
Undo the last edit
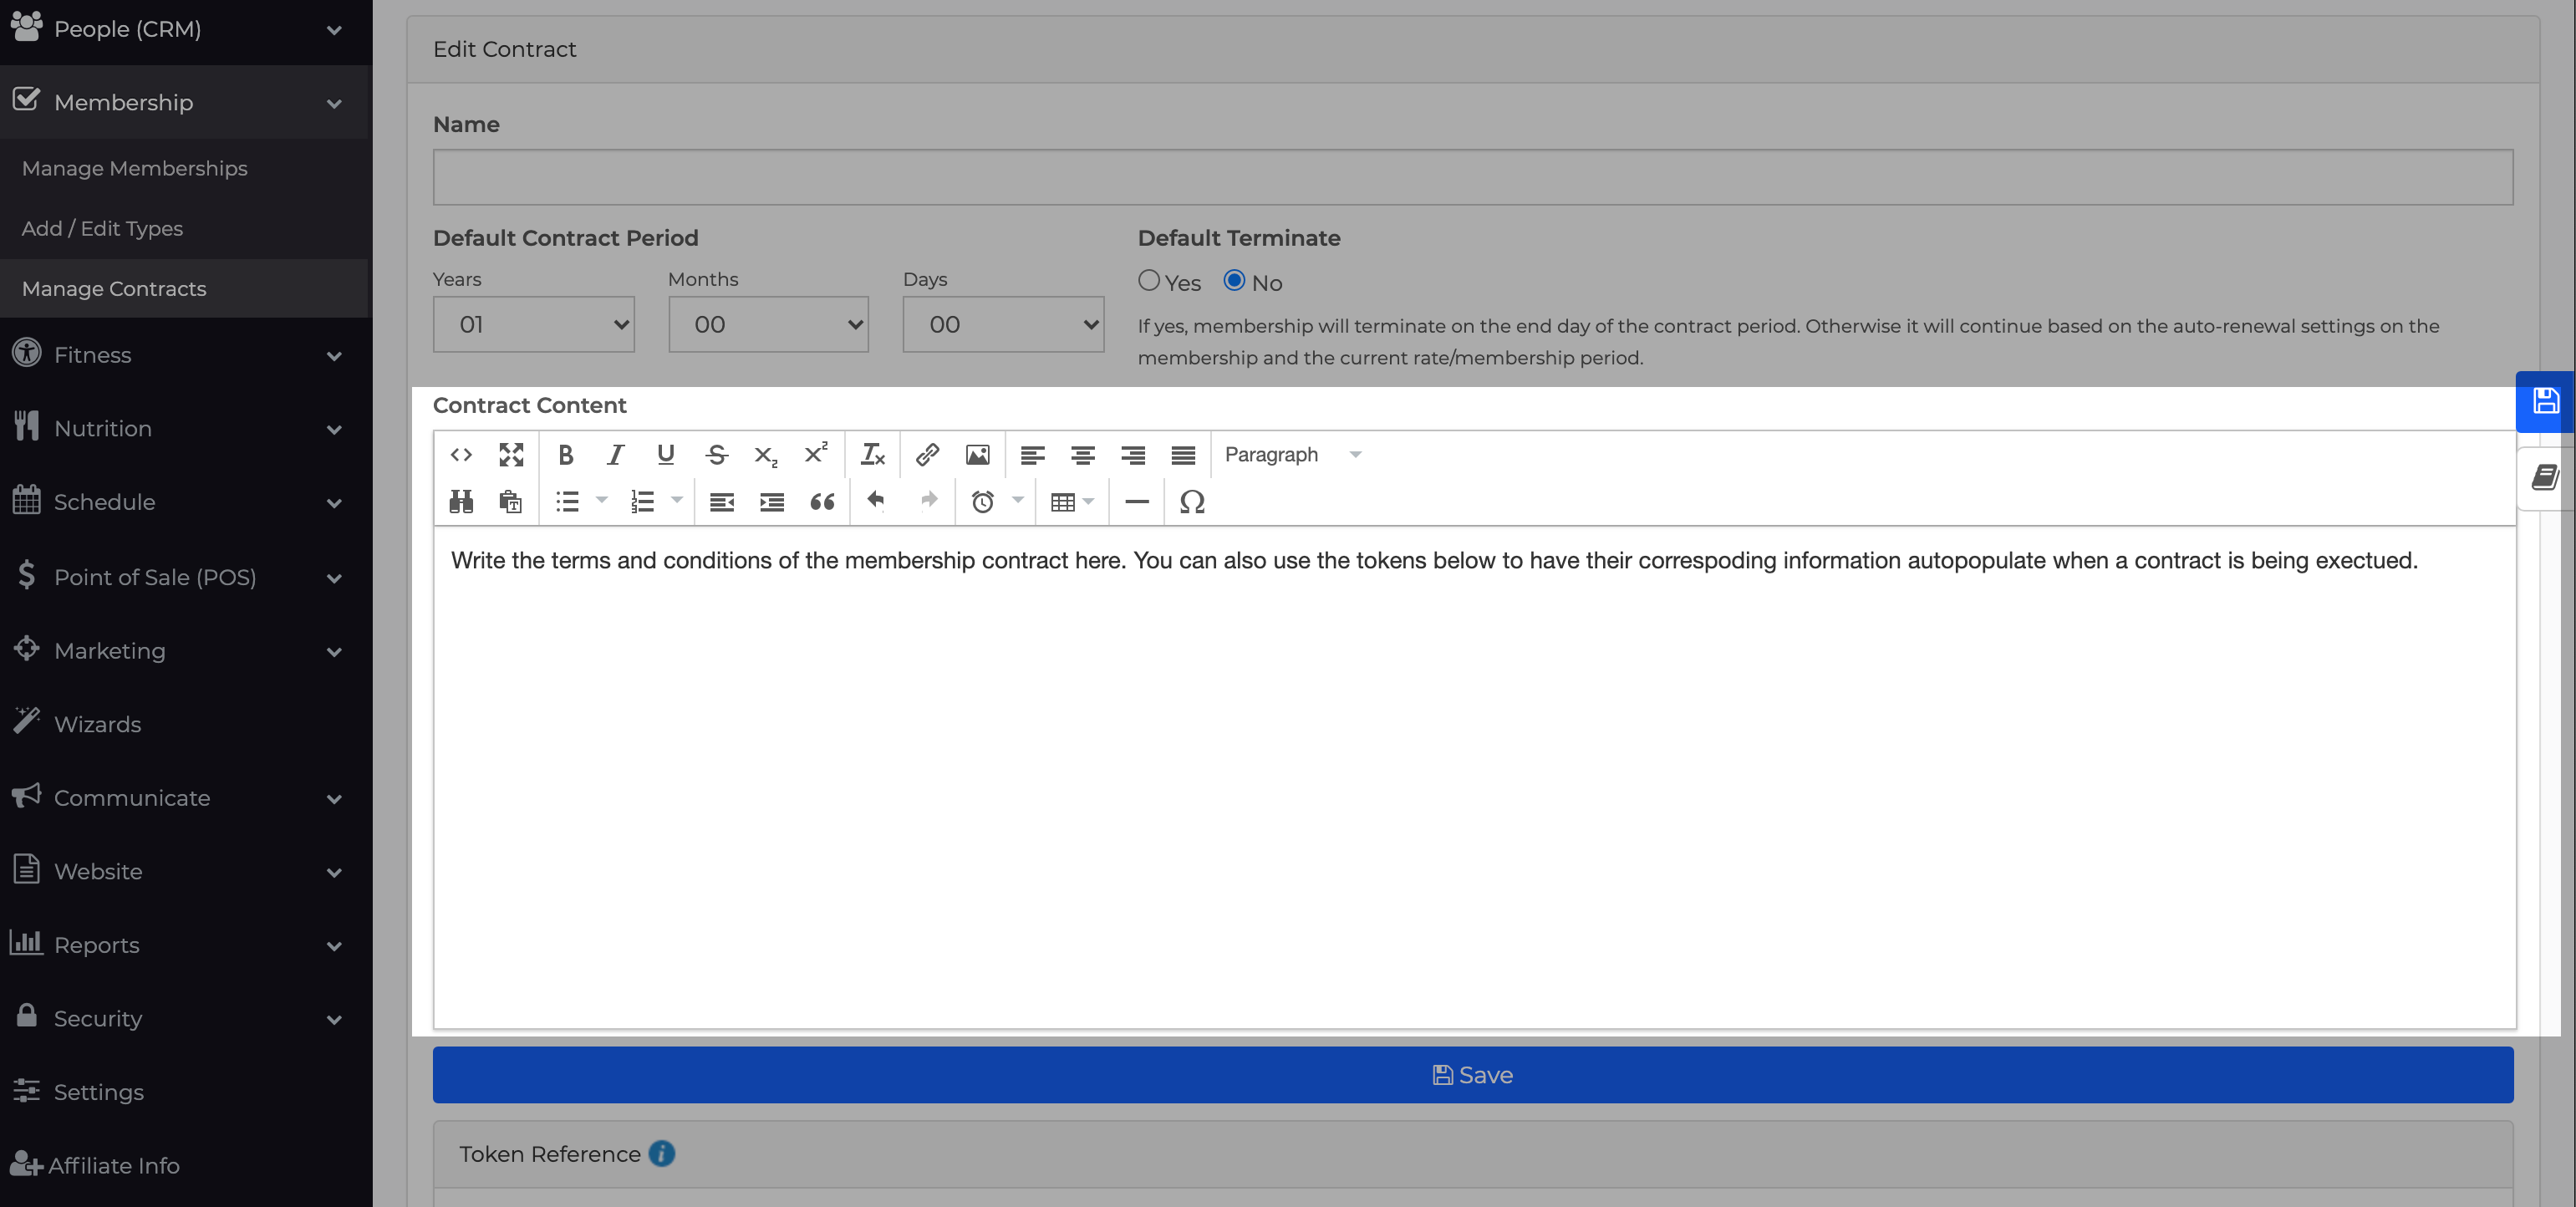click(876, 500)
